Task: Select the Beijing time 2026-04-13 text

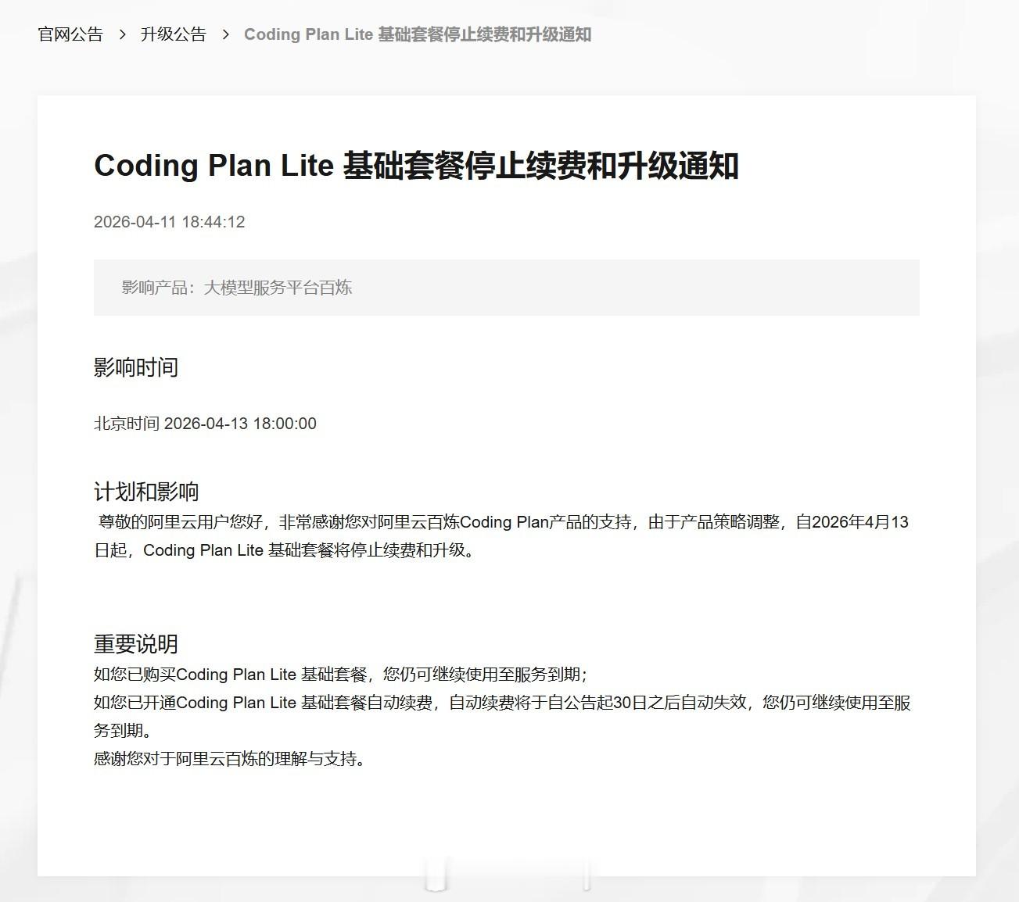Action: 205,423
